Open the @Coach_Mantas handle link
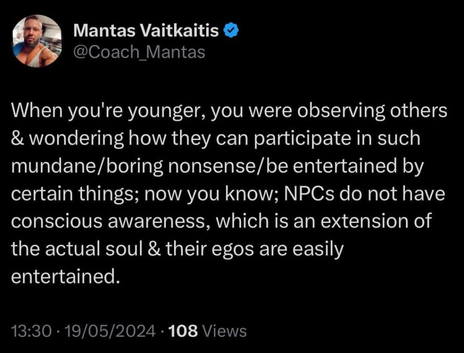Image resolution: width=464 pixels, height=353 pixels. 139,53
